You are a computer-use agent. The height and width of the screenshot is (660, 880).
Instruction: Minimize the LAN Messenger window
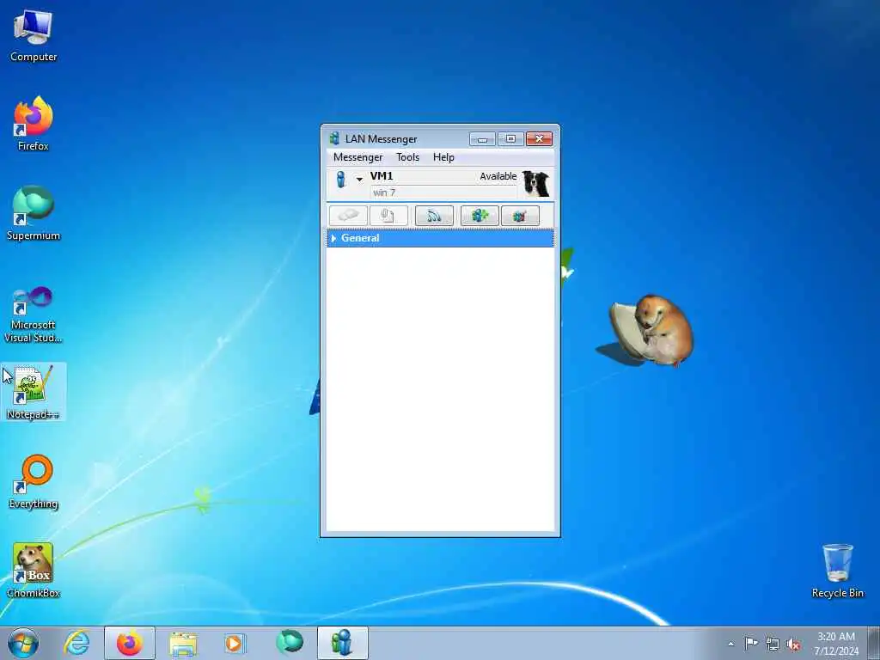(482, 138)
